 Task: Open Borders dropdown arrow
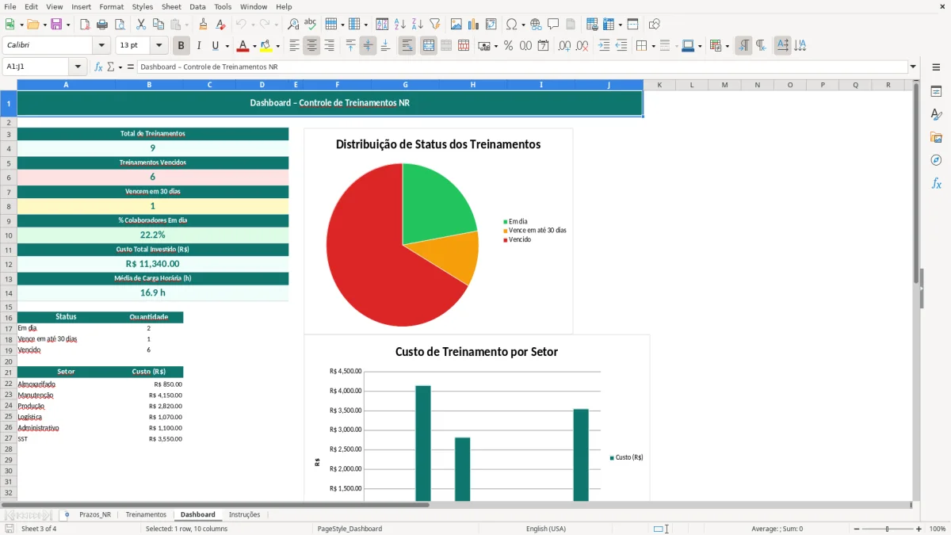(653, 46)
